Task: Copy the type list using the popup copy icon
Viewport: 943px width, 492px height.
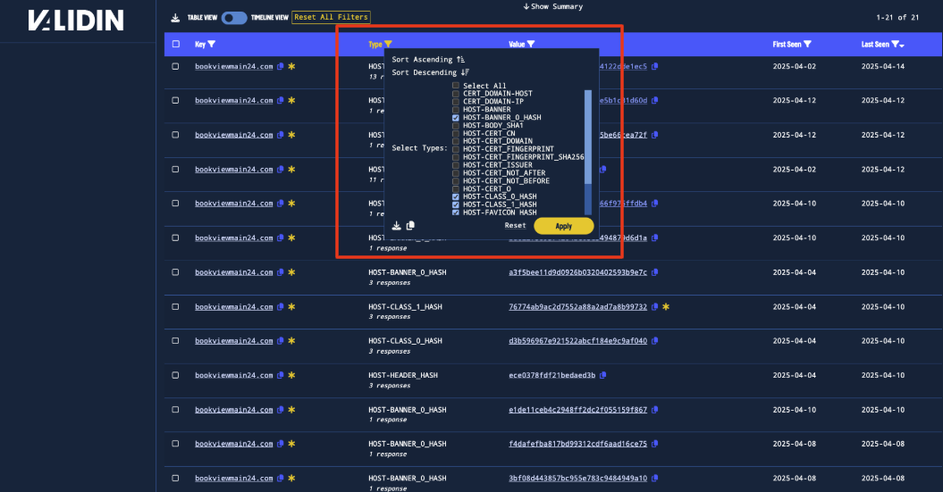Action: click(410, 226)
